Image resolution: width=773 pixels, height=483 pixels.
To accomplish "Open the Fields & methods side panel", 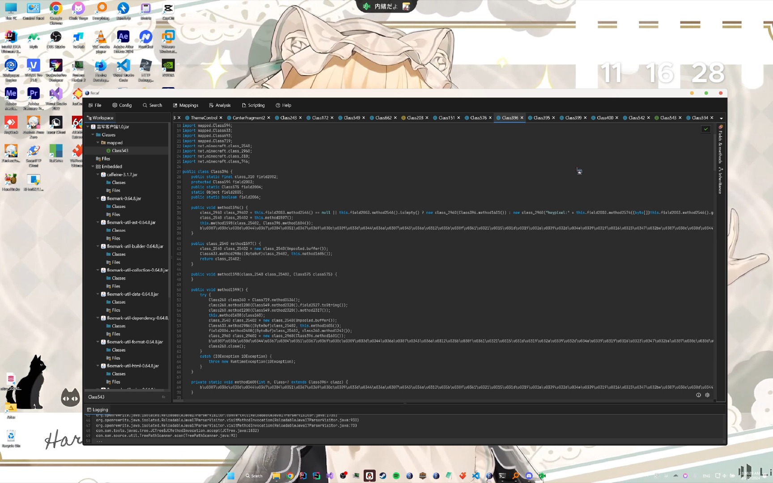I will coord(720,144).
